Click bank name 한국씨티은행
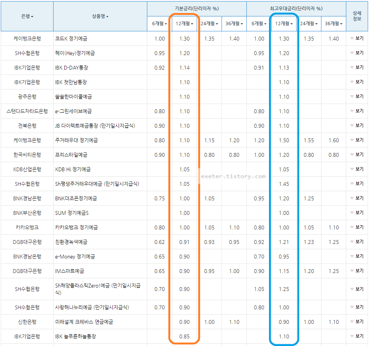Viewport: 370px width, 346px height. 27,155
